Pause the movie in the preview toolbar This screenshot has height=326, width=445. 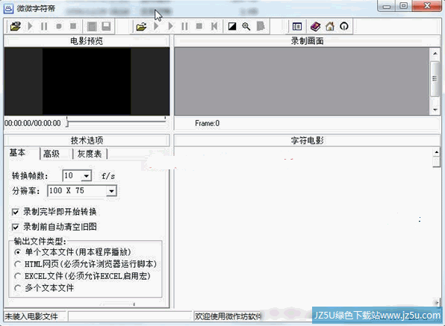coord(44,26)
